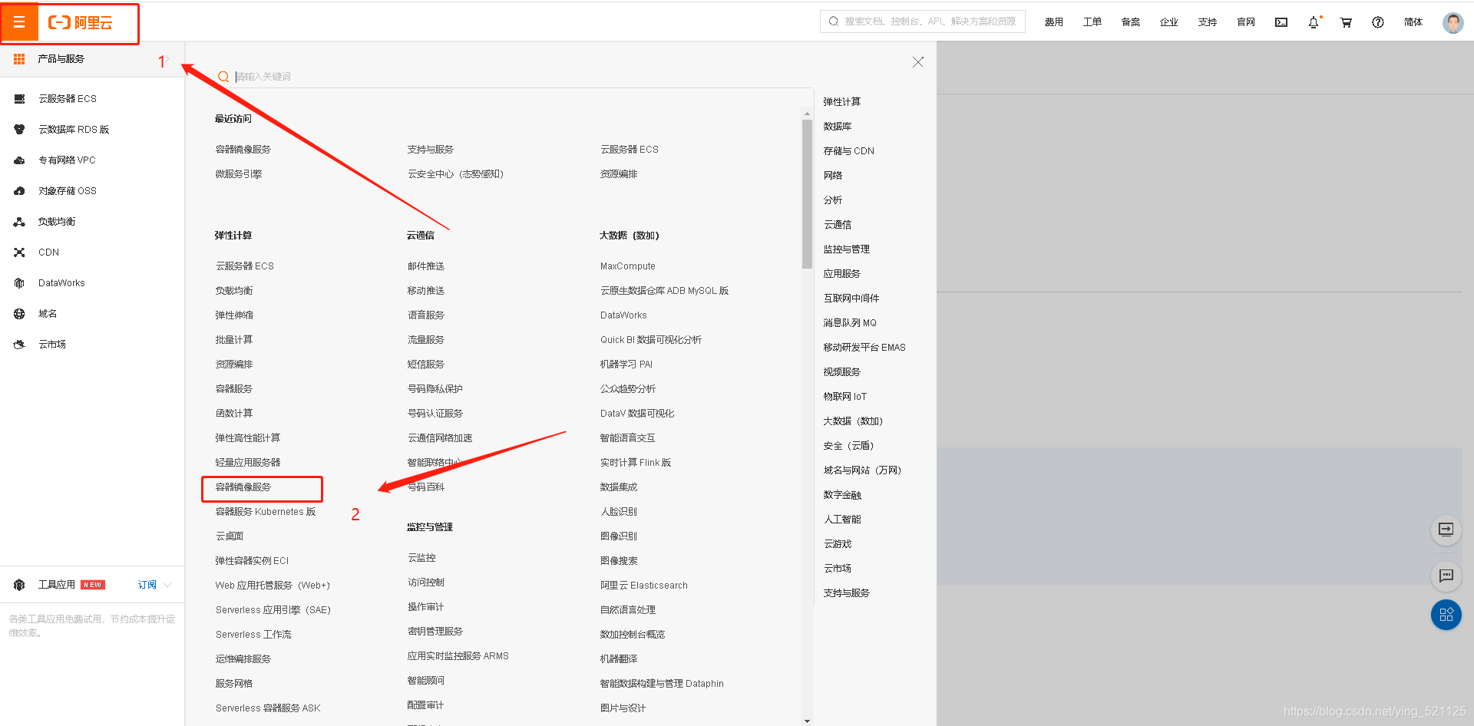The width and height of the screenshot is (1474, 726).
Task: Open the 备案 top menu
Action: pos(1130,22)
